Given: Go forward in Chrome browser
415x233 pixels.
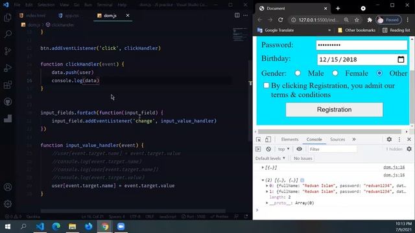Looking at the screenshot, I should coord(270,20).
